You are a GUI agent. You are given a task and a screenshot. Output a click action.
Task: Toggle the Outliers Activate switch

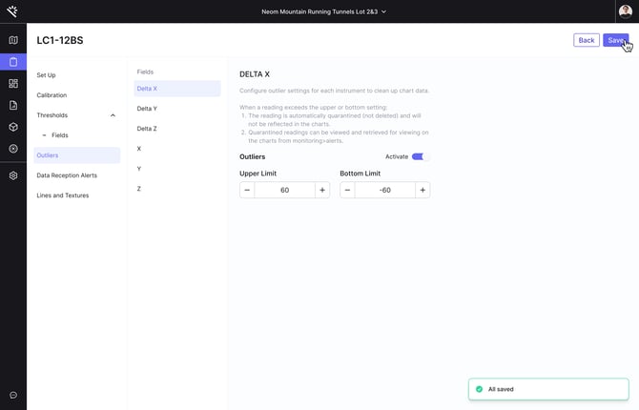(x=420, y=156)
